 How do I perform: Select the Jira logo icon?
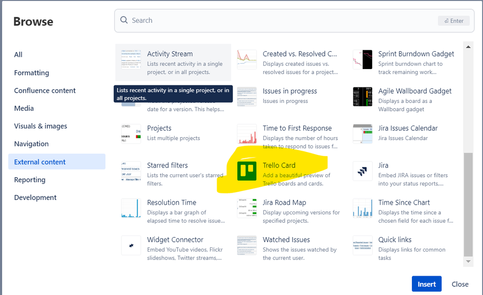[x=363, y=171]
